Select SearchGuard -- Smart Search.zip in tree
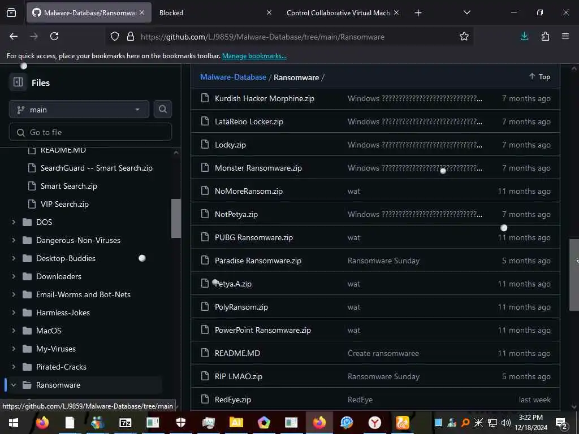The image size is (579, 434). coord(96,168)
